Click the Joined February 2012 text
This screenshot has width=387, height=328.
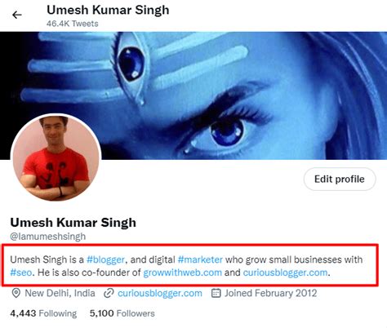[x=270, y=293]
